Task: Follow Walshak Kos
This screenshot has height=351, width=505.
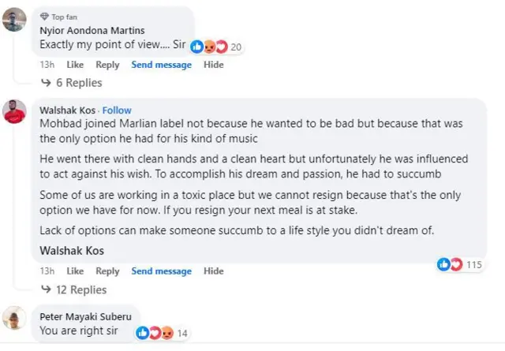Action: 117,110
